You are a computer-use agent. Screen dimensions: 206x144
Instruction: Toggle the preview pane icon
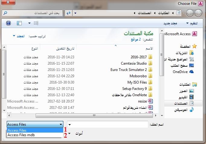click(19, 23)
